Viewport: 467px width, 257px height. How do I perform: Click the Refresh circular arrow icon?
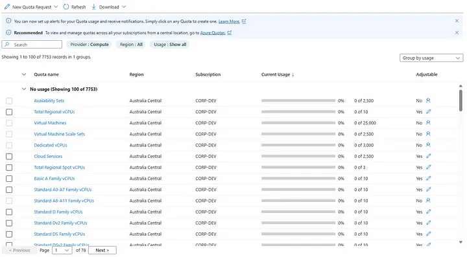pos(66,6)
